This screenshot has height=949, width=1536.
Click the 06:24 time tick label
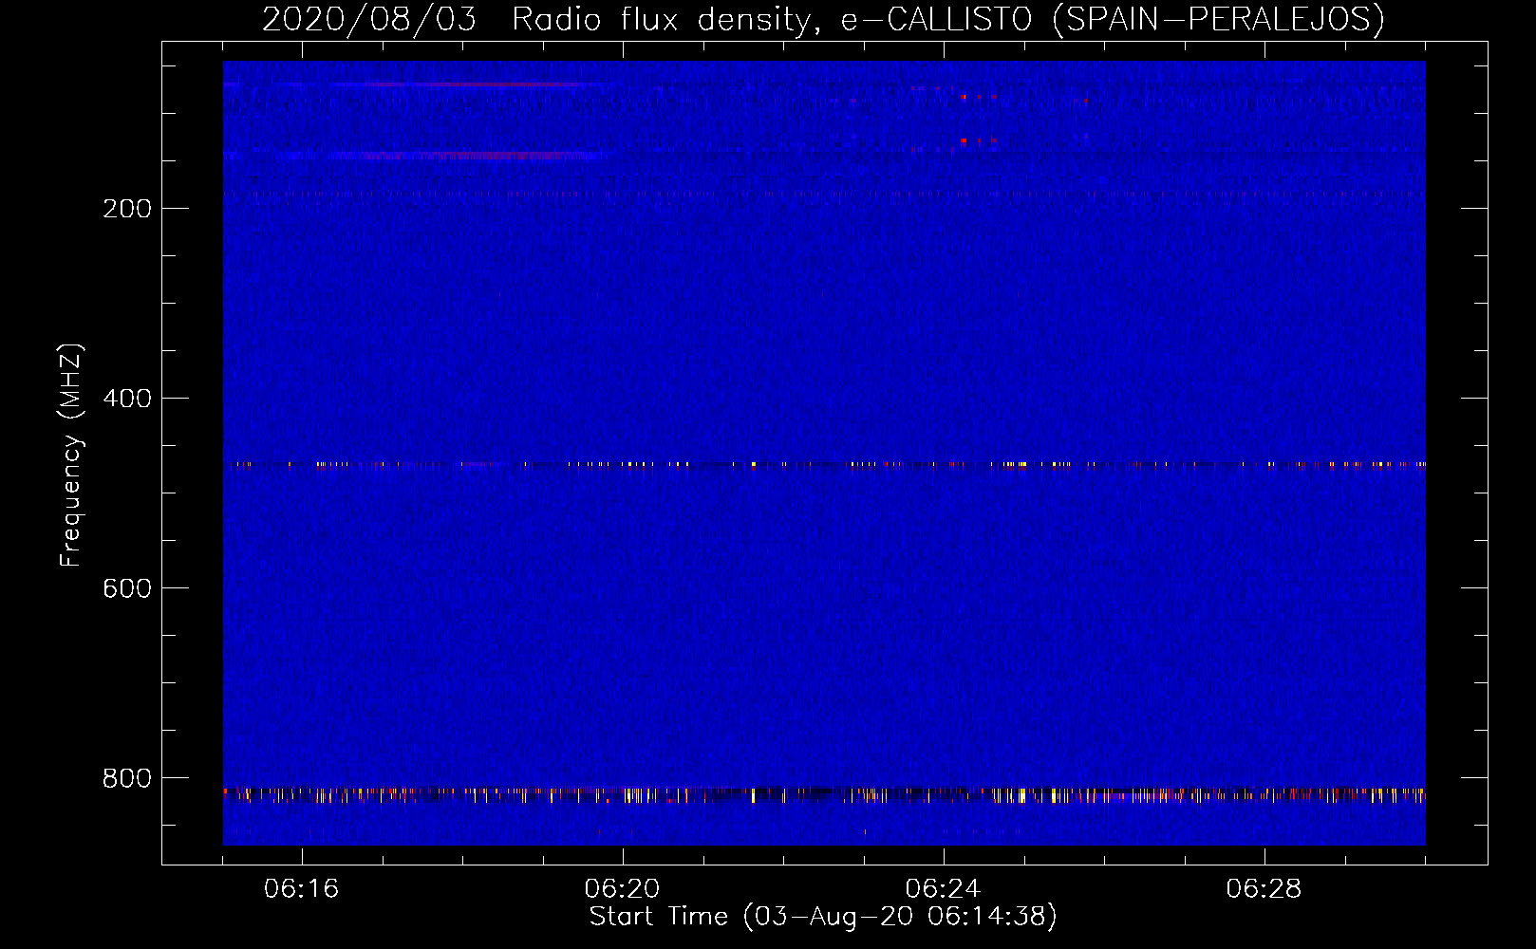tap(944, 889)
